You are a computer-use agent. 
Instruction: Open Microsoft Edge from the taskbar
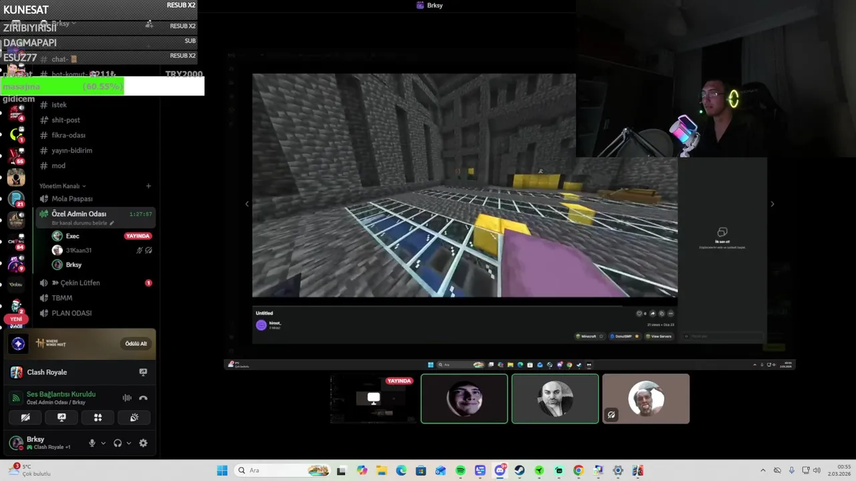[401, 470]
